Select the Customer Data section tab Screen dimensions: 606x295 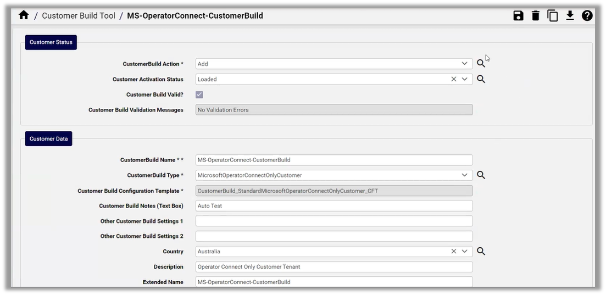(x=49, y=138)
